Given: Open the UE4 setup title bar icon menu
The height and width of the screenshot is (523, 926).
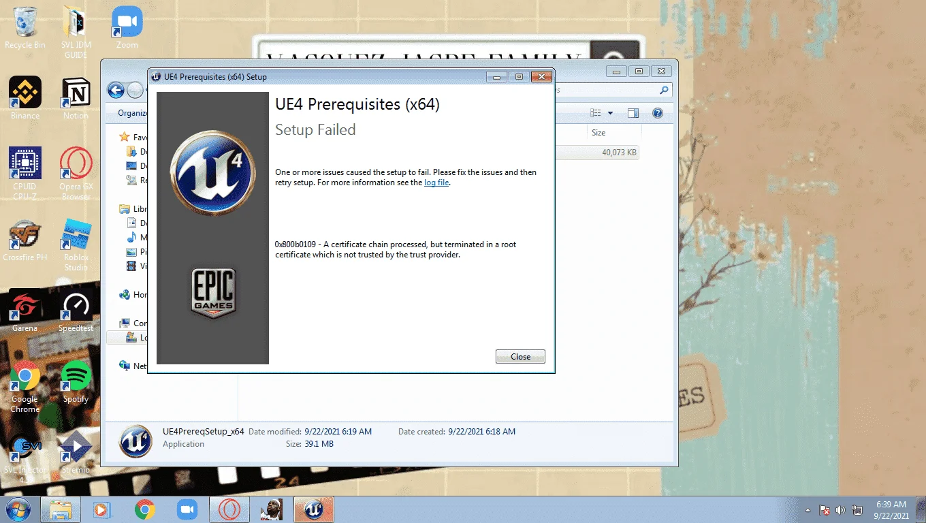Looking at the screenshot, I should coord(156,76).
